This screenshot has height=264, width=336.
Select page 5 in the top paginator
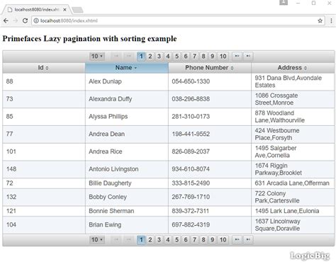click(177, 57)
